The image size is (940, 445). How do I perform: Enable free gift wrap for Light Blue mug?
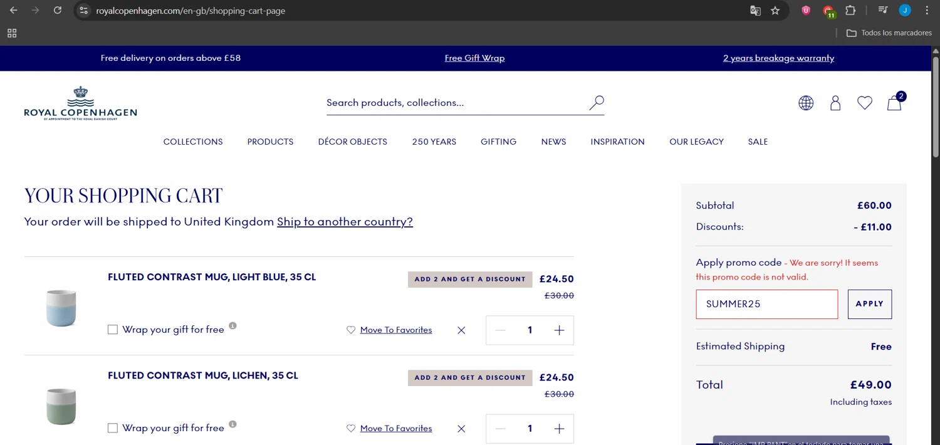coord(113,330)
